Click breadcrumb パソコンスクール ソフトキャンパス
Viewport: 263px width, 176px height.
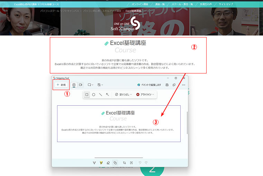coord(60,11)
